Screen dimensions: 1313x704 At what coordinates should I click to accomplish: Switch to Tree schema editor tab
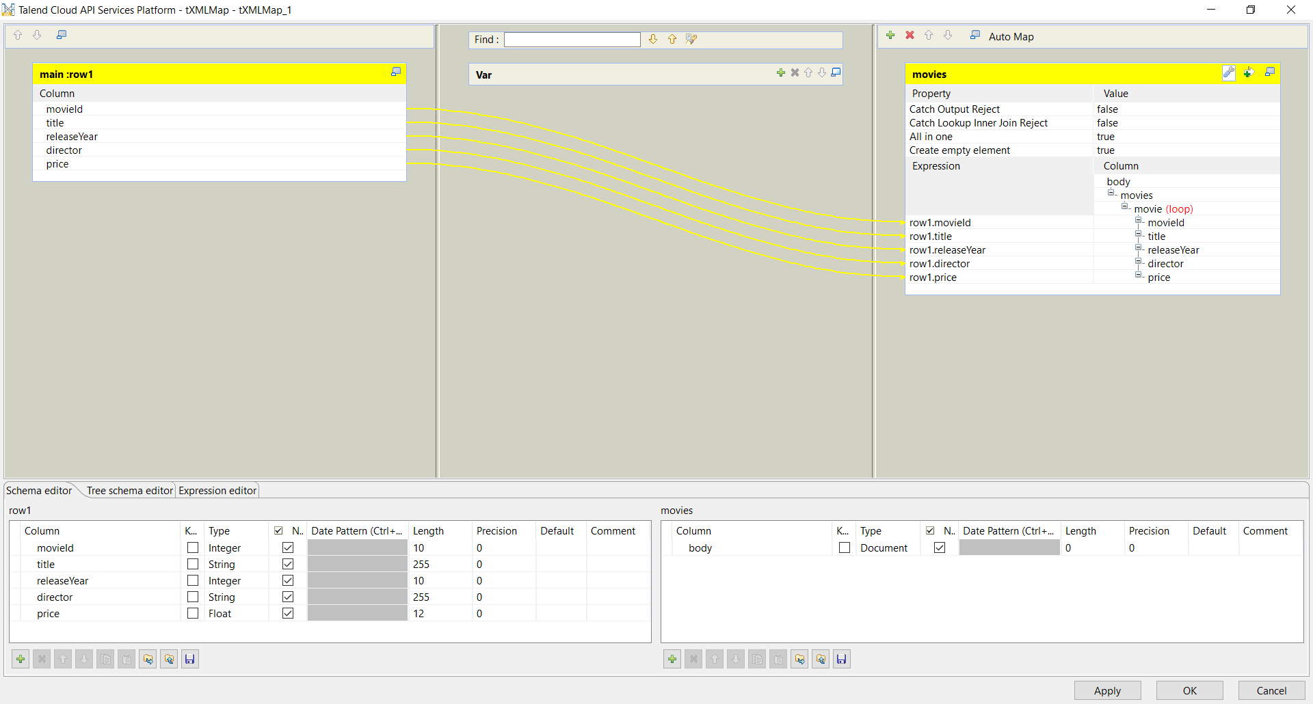[129, 491]
